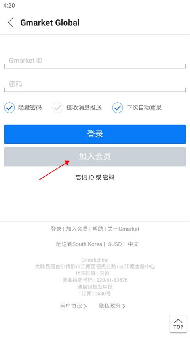
Task: Focus the Gmarket ID input field
Action: pos(95,61)
